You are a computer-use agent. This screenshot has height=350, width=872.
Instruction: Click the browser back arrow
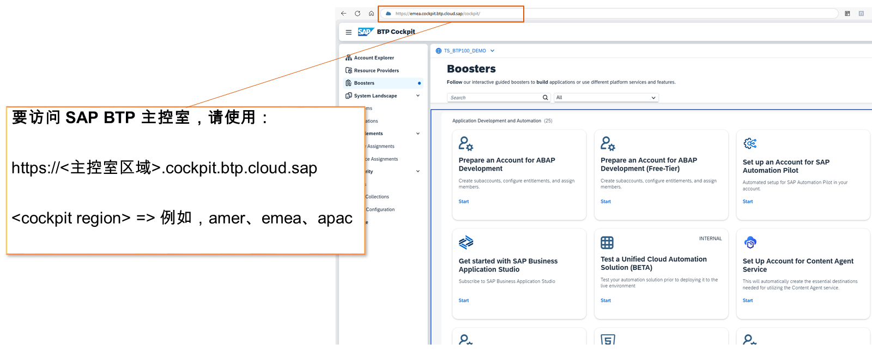343,14
